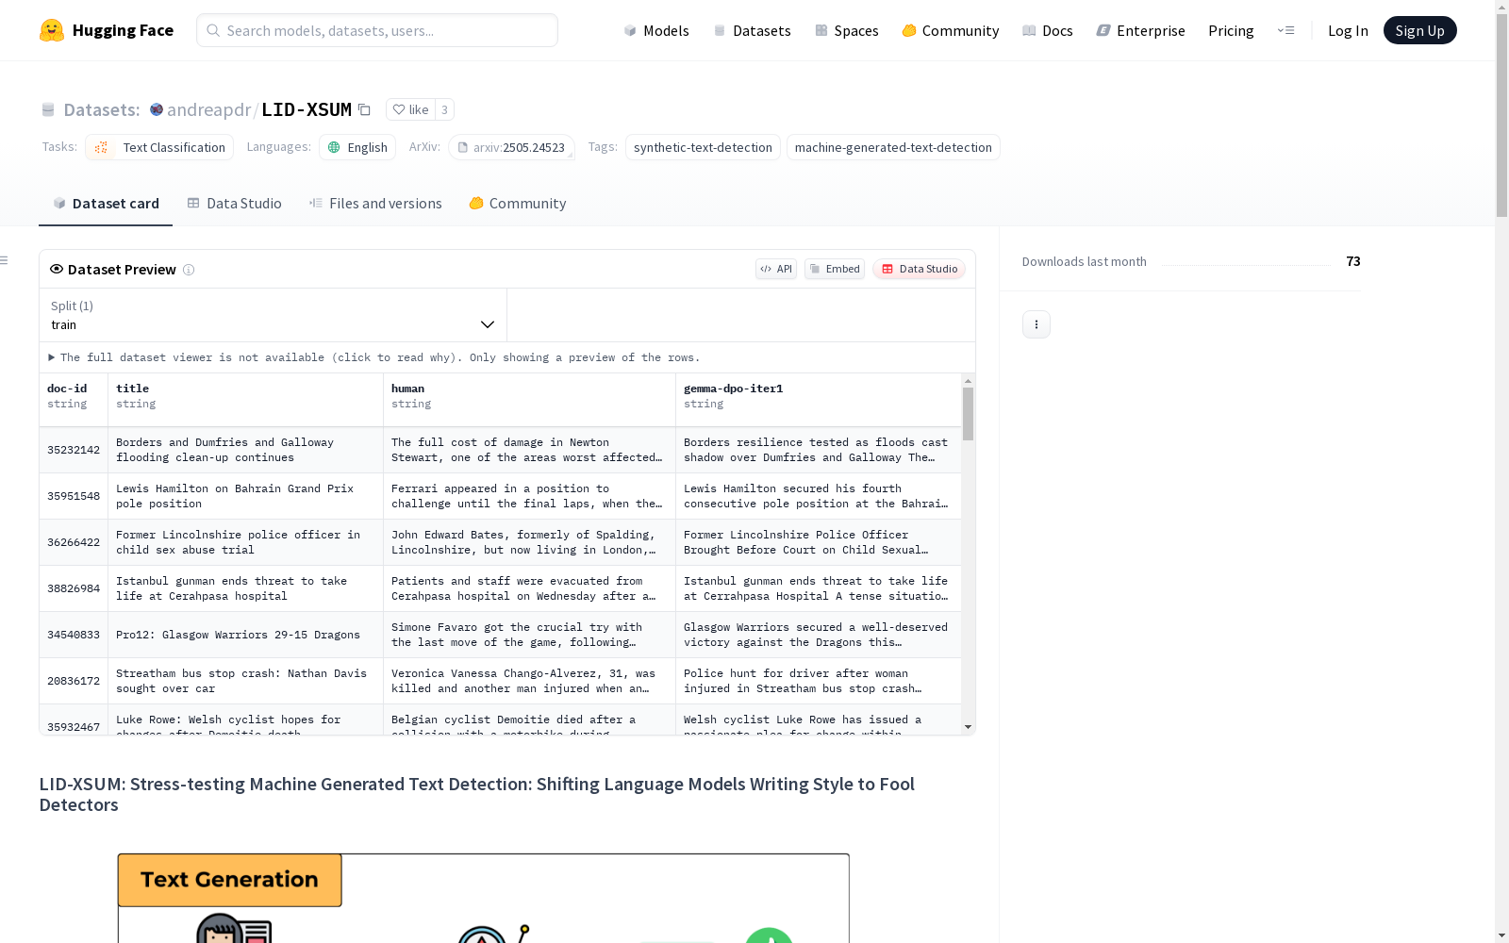Open the andreapdr profile link
Screen dimensions: 1509x943
(208, 109)
